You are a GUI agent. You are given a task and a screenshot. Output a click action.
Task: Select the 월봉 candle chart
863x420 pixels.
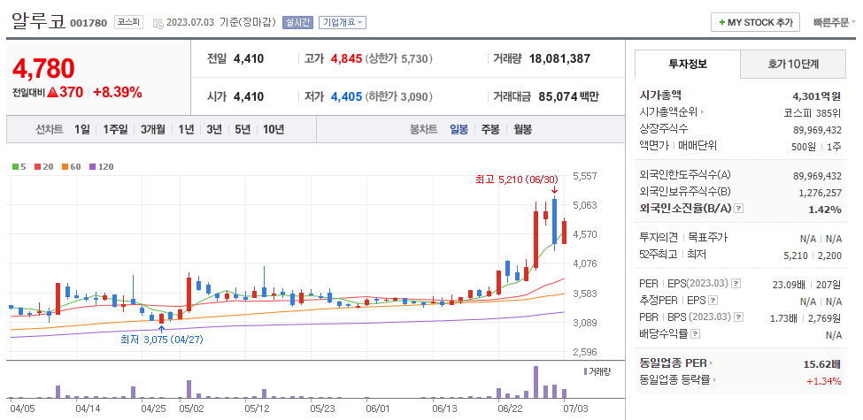pos(523,130)
